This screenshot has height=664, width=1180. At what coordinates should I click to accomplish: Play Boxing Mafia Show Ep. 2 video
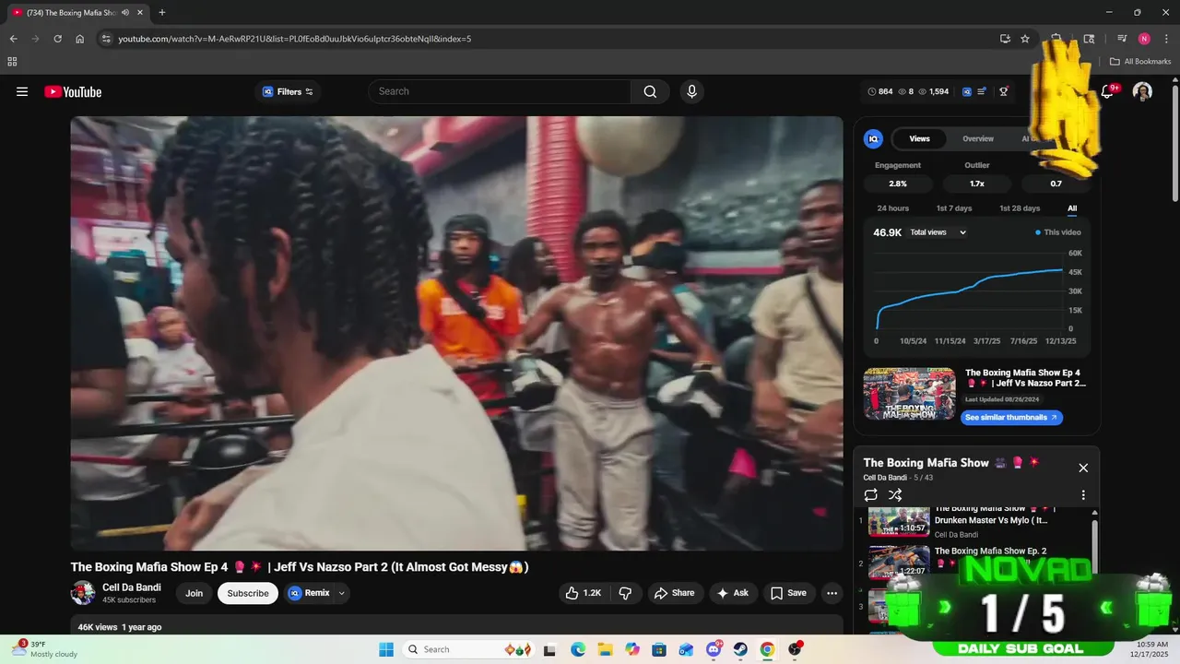tap(977, 563)
